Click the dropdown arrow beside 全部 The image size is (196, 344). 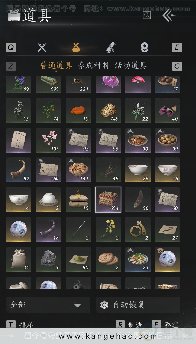pyautogui.click(x=77, y=305)
